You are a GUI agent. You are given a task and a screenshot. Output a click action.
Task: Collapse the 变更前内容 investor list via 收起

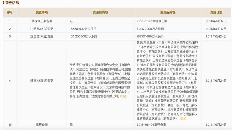(x=123, y=96)
